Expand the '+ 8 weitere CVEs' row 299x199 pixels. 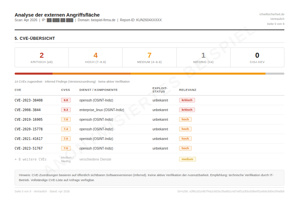pos(31,159)
